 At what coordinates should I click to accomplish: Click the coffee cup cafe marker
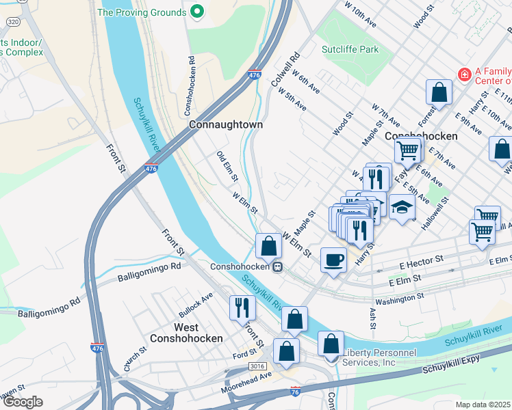[333, 261]
